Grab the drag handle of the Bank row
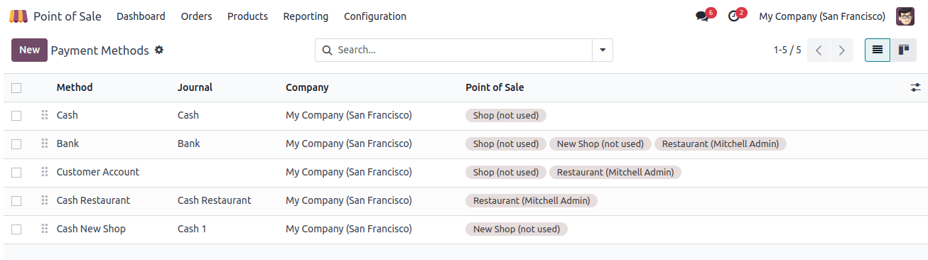Viewport: 928px width, 260px height. pos(44,143)
